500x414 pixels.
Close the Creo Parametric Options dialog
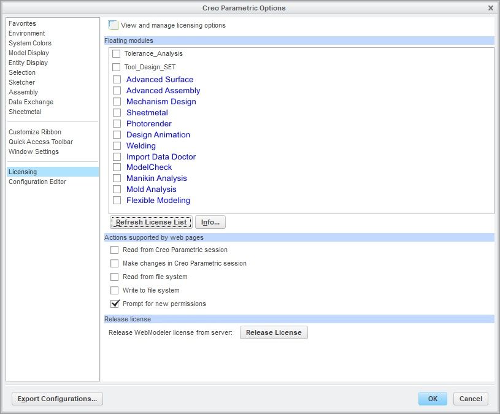(x=490, y=8)
